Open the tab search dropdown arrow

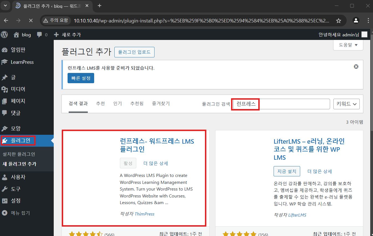pos(5,6)
